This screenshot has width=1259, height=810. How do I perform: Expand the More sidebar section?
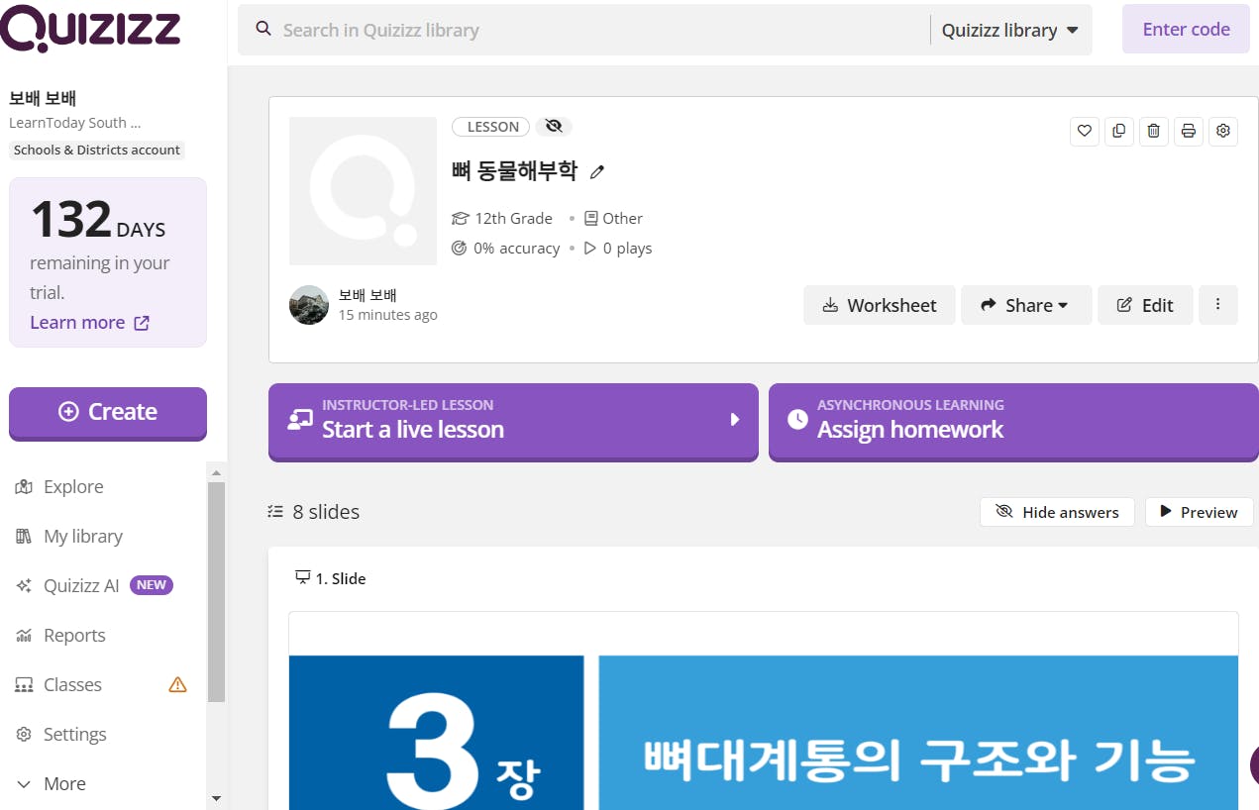click(x=52, y=783)
